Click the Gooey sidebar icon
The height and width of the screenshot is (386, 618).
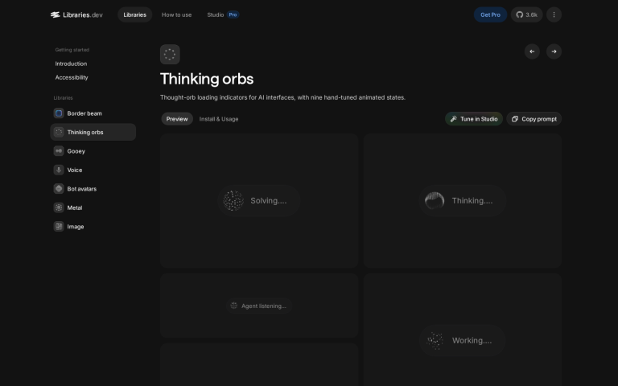pyautogui.click(x=59, y=151)
